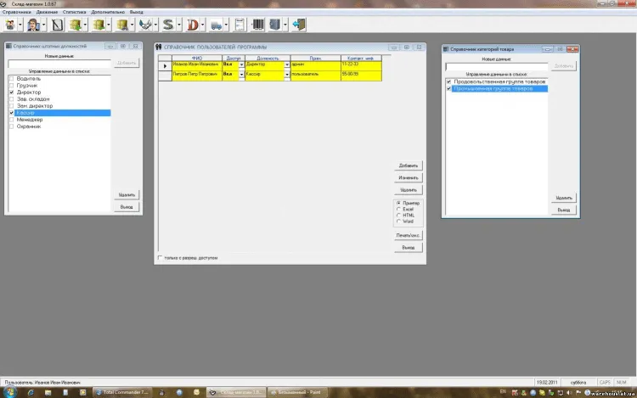Viewport: 637px width, 398px height.
Task: Open the notepad toolbar icon
Action: [x=57, y=25]
